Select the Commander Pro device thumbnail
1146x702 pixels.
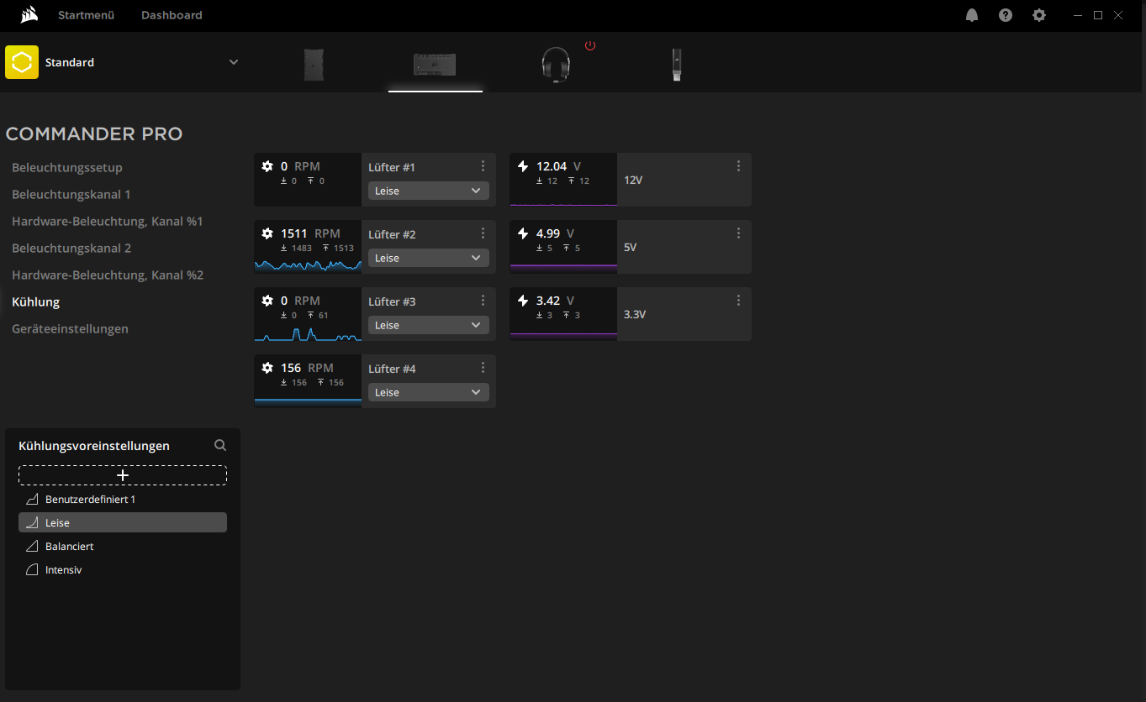[435, 65]
